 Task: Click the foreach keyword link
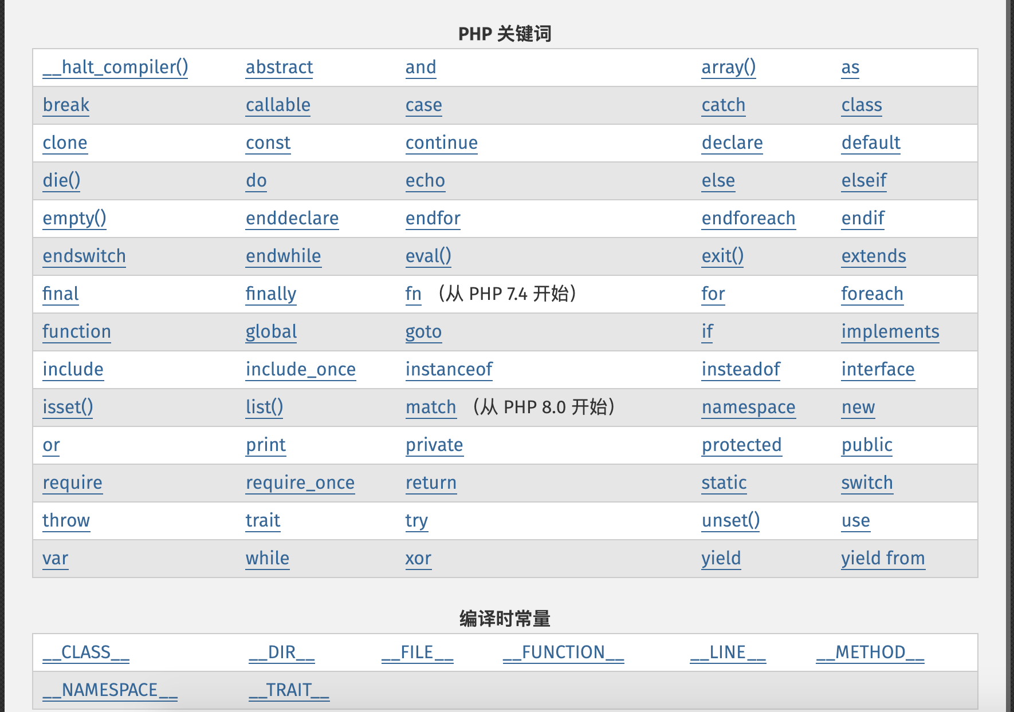(872, 294)
